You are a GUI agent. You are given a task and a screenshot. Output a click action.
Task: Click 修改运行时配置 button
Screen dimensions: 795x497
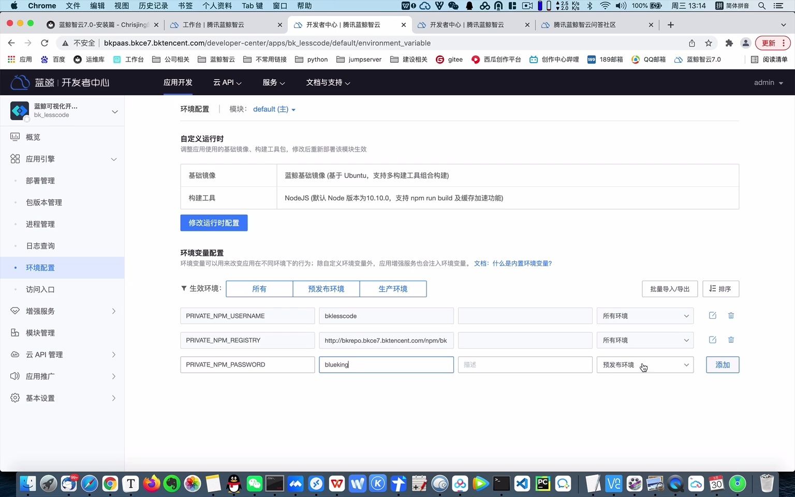(x=214, y=223)
